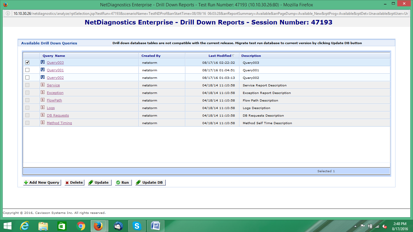Click the U icon beside Query001
Viewport: 413px width, 232px height.
(x=43, y=70)
